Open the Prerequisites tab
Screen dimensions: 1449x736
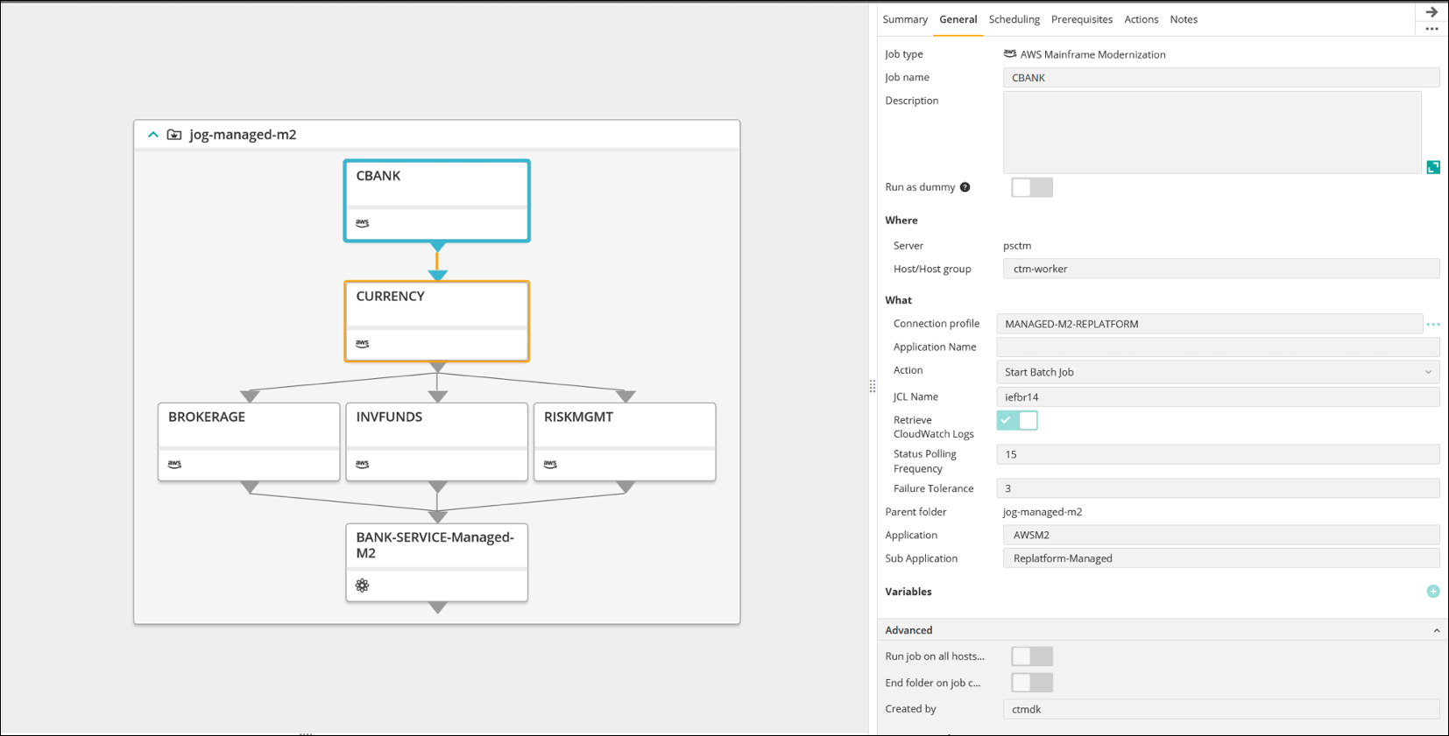click(1081, 19)
